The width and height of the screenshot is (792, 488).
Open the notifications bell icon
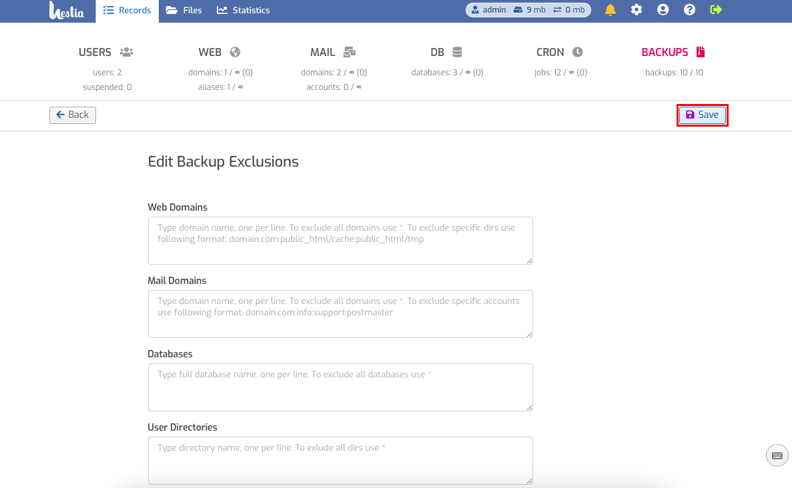[x=610, y=9]
